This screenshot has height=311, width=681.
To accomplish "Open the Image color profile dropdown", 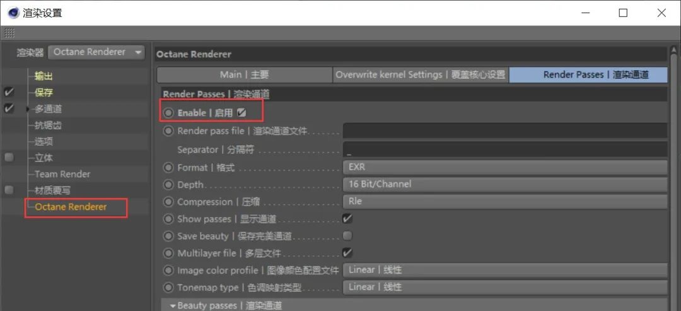I will pyautogui.click(x=504, y=270).
